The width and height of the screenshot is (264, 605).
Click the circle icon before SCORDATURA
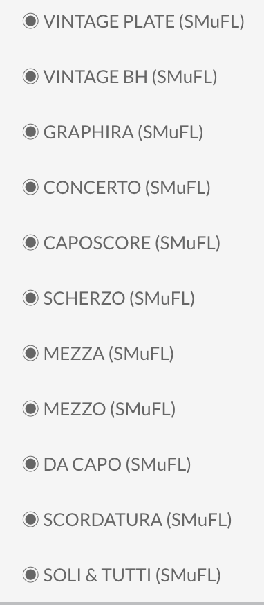[30, 519]
